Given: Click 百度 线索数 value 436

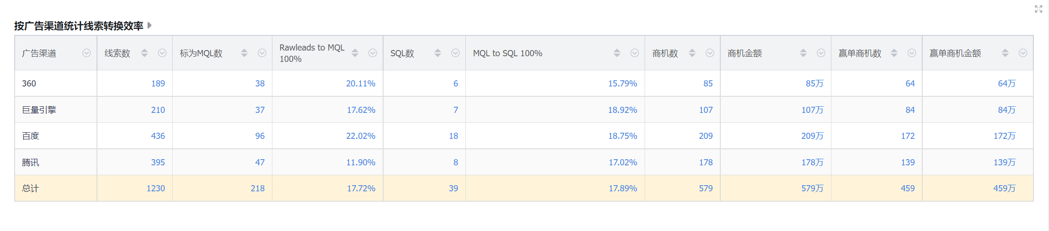Looking at the screenshot, I should click(x=158, y=136).
